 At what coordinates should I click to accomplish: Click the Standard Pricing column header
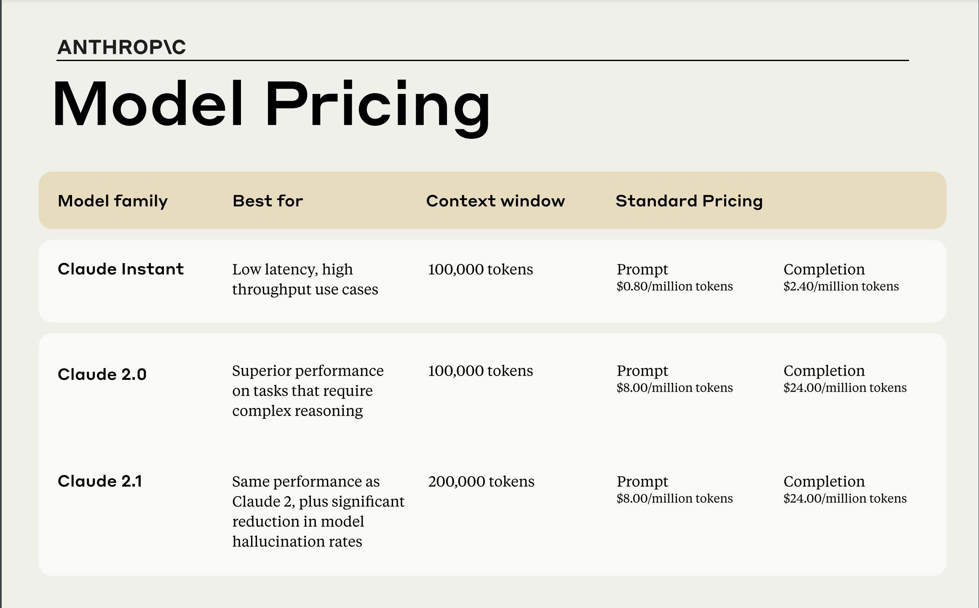(689, 201)
